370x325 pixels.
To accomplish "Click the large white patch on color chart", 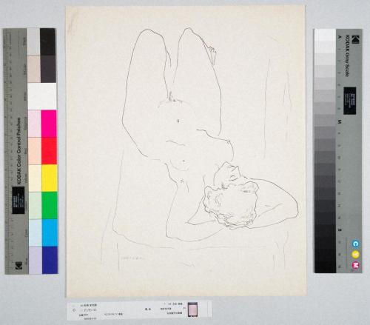I will pos(42,96).
